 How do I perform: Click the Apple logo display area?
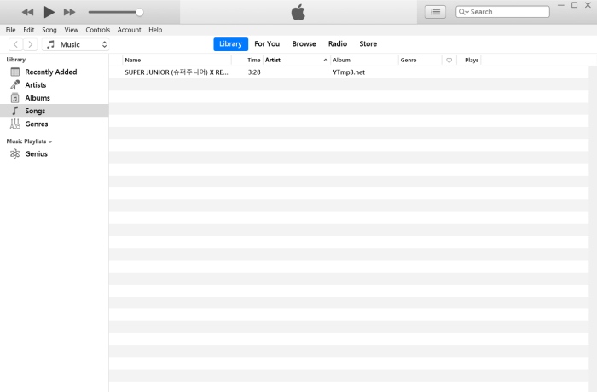298,12
